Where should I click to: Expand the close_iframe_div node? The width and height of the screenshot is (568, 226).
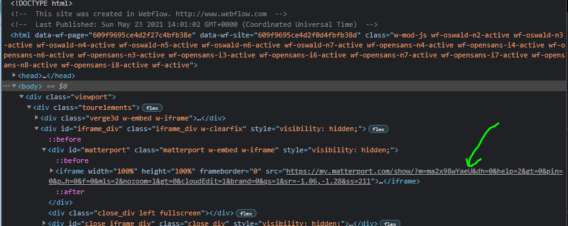click(44, 223)
